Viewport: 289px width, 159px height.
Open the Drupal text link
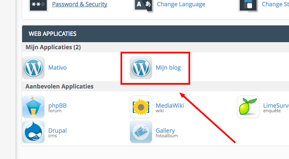pos(58,131)
